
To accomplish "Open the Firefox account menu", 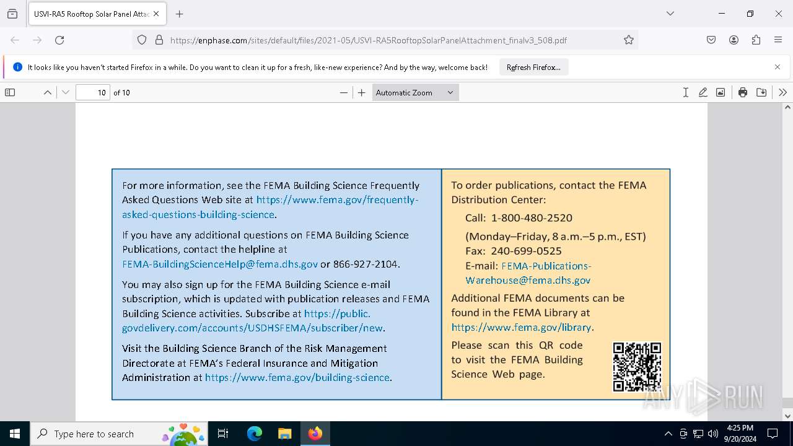I will [x=734, y=40].
